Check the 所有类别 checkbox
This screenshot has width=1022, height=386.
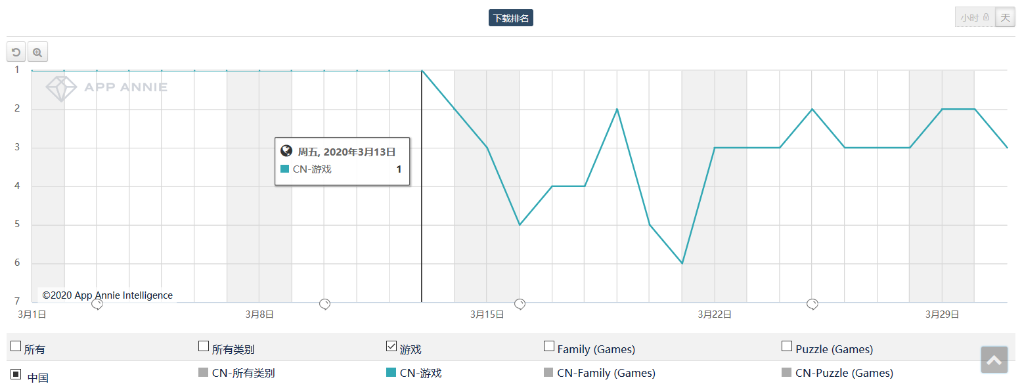point(204,347)
